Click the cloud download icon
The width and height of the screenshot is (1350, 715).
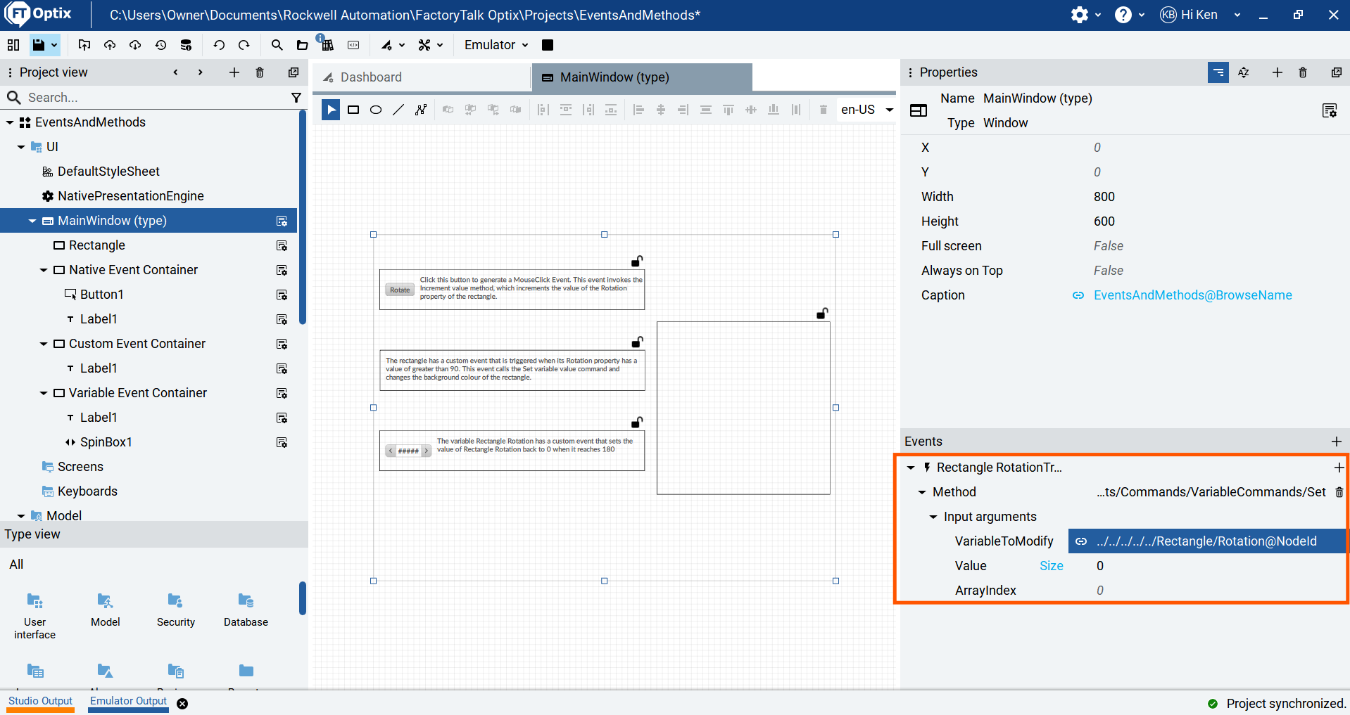(135, 45)
